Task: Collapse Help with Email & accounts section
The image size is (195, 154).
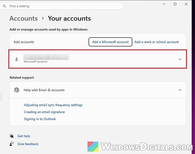Action: point(180,90)
